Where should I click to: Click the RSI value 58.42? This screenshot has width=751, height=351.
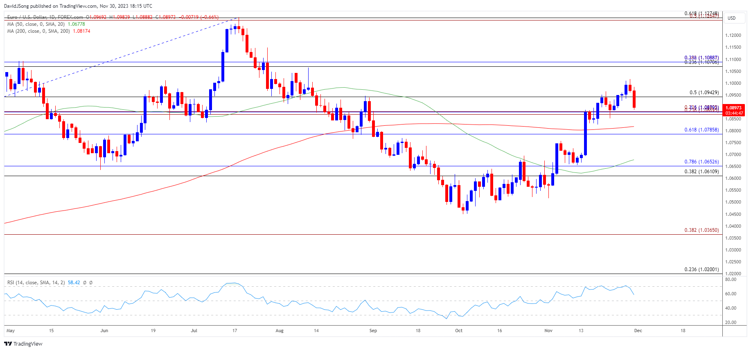coord(74,283)
